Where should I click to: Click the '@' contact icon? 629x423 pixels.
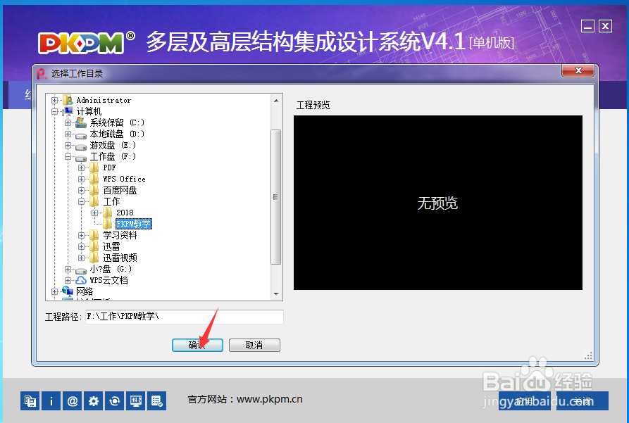pyautogui.click(x=73, y=400)
